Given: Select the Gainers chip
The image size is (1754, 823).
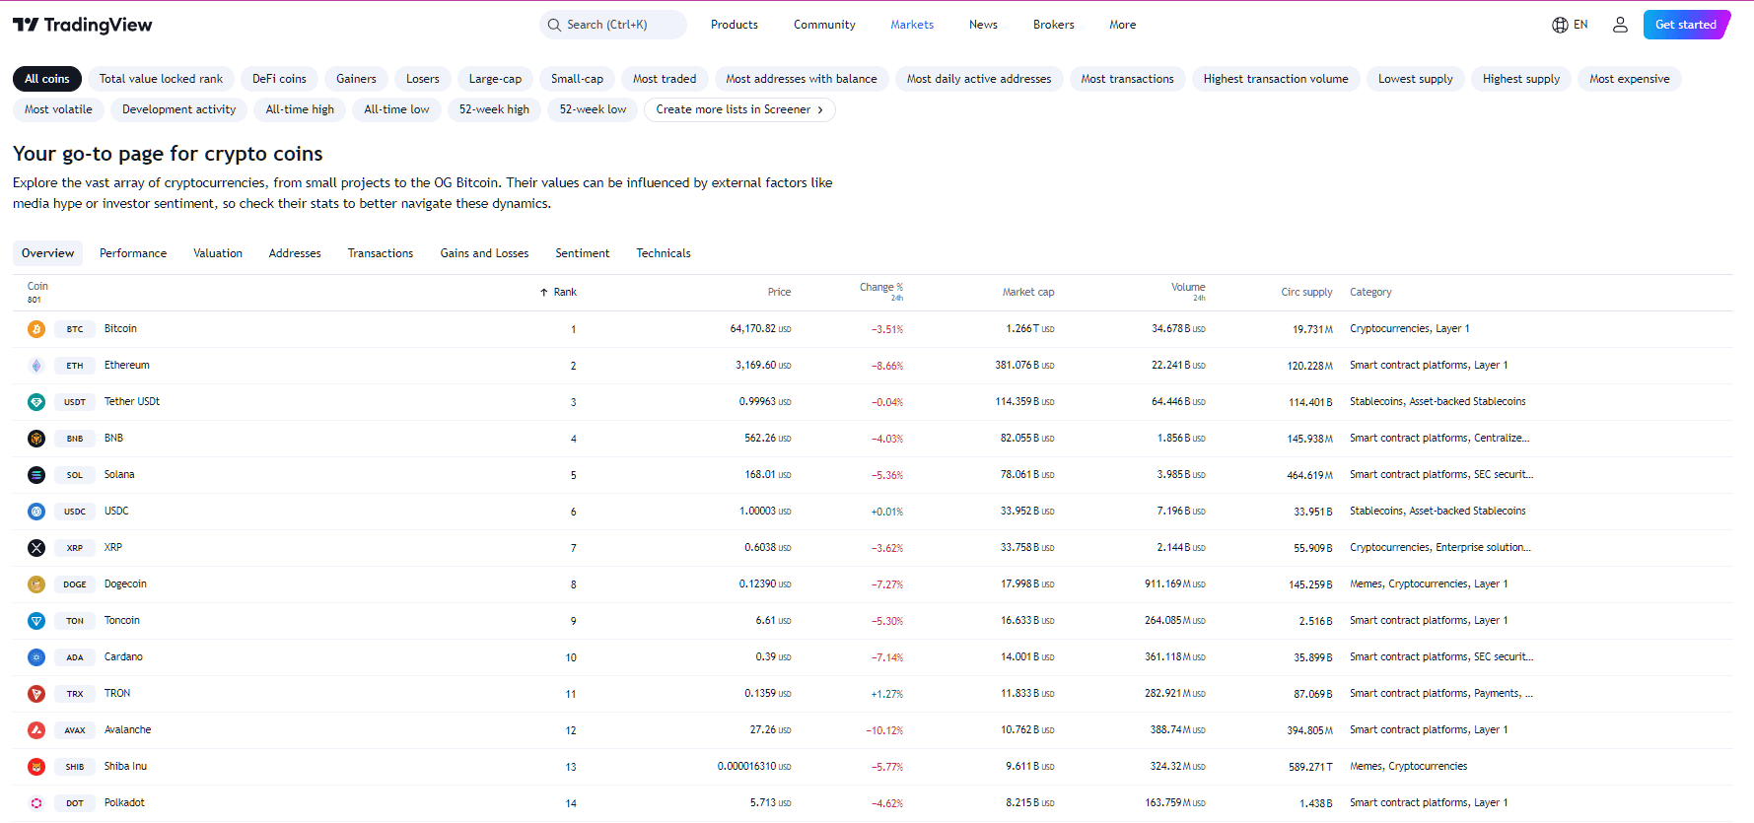Looking at the screenshot, I should [x=356, y=79].
